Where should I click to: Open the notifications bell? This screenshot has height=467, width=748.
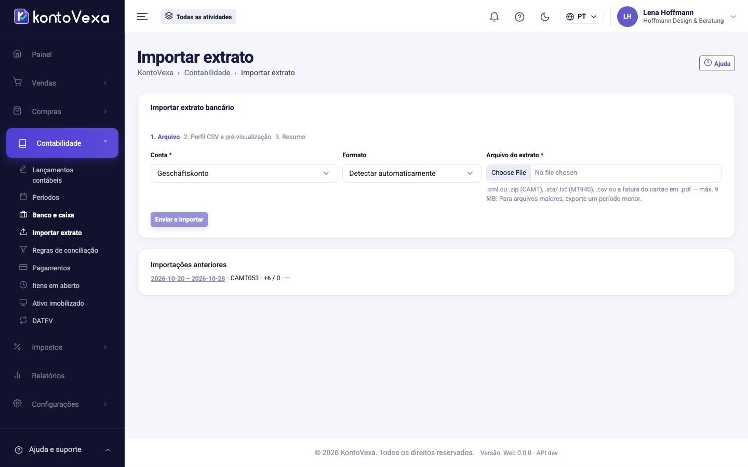click(494, 17)
